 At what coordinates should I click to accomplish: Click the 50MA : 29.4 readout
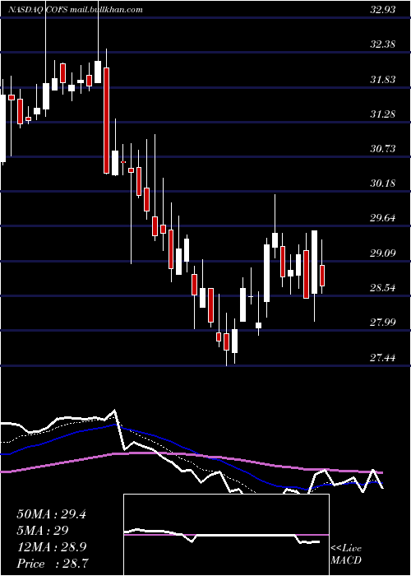coord(51,514)
